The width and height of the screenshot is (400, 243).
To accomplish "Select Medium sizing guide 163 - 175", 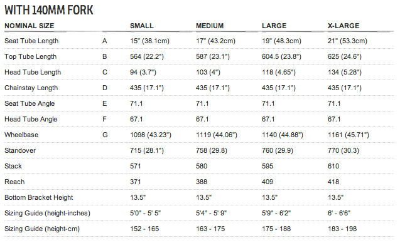I will pos(210,229).
